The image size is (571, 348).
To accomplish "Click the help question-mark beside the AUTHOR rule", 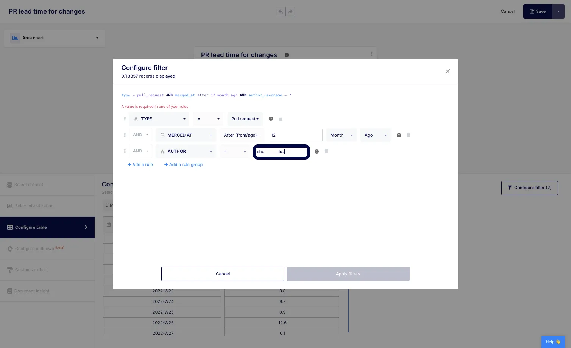I will 317,151.
